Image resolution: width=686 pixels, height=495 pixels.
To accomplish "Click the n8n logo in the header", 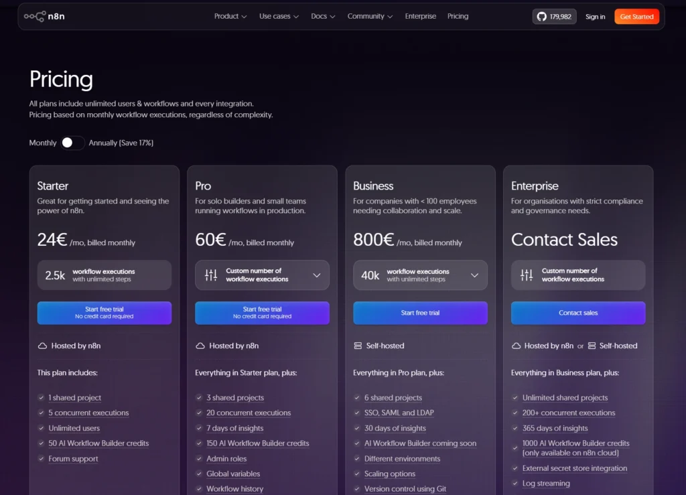I will [x=44, y=17].
